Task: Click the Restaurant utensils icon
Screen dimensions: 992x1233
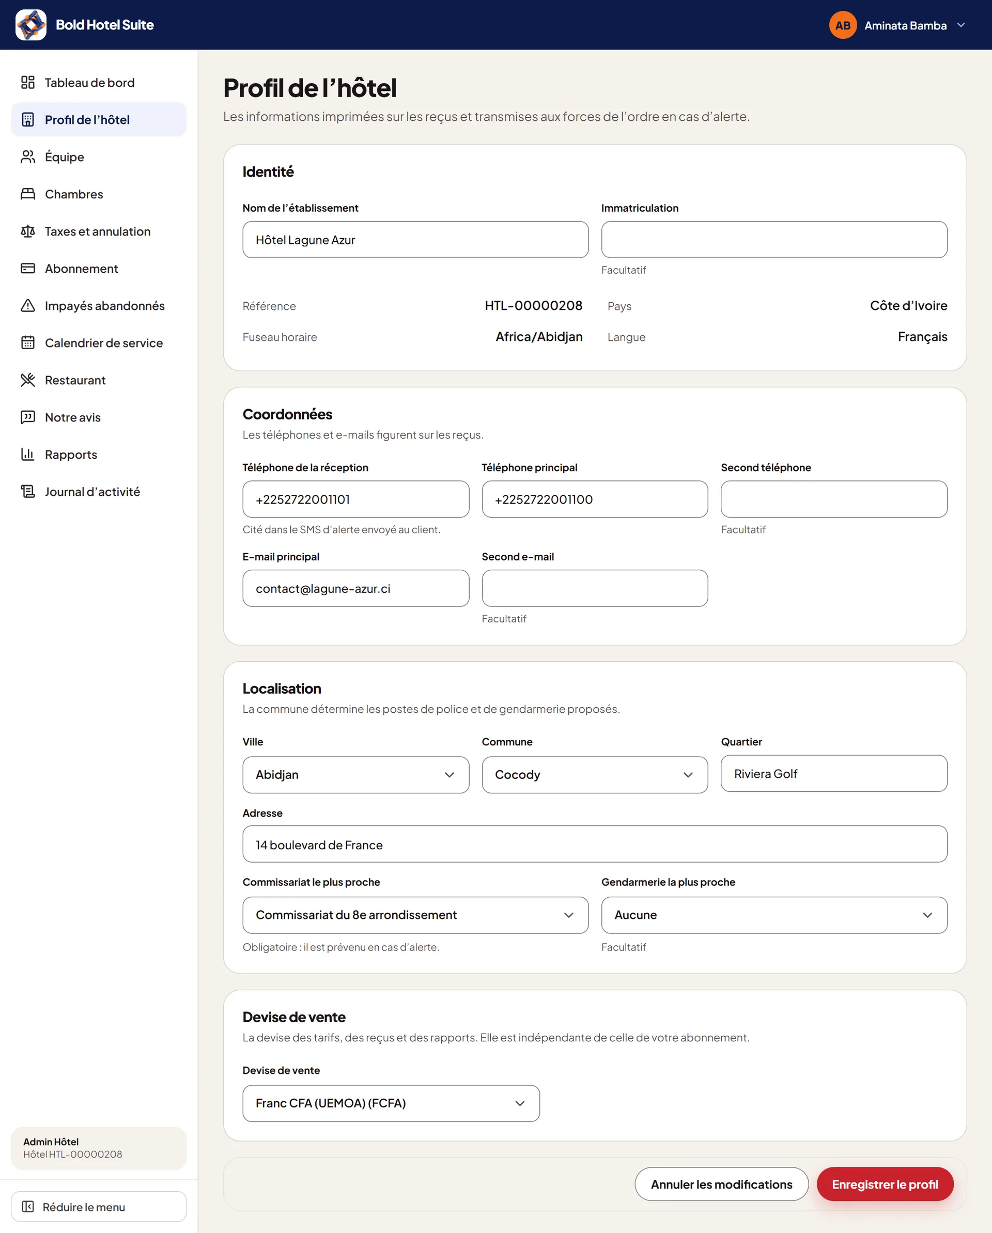Action: [27, 380]
